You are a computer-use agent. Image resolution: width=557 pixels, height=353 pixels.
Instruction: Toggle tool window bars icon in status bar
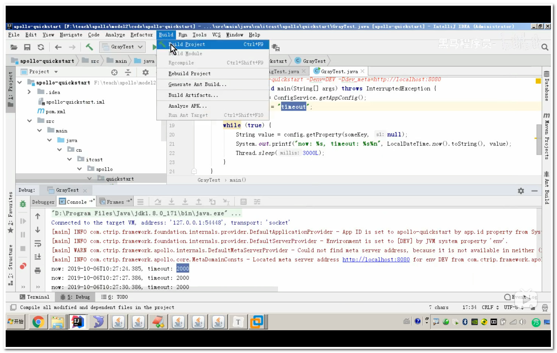[x=13, y=307]
